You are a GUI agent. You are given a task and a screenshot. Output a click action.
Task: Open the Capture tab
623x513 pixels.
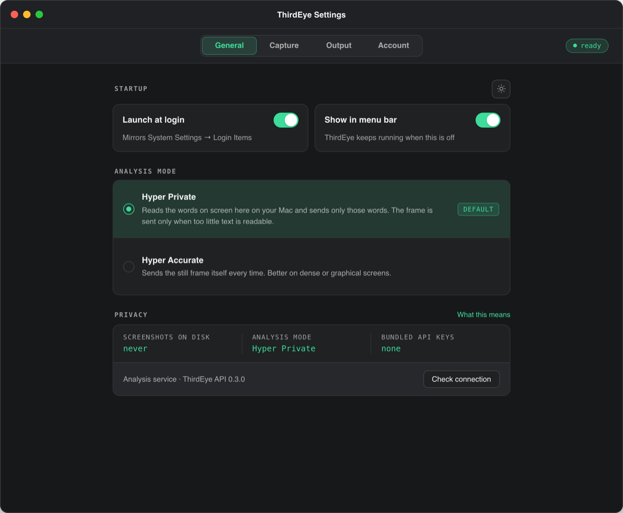[284, 46]
